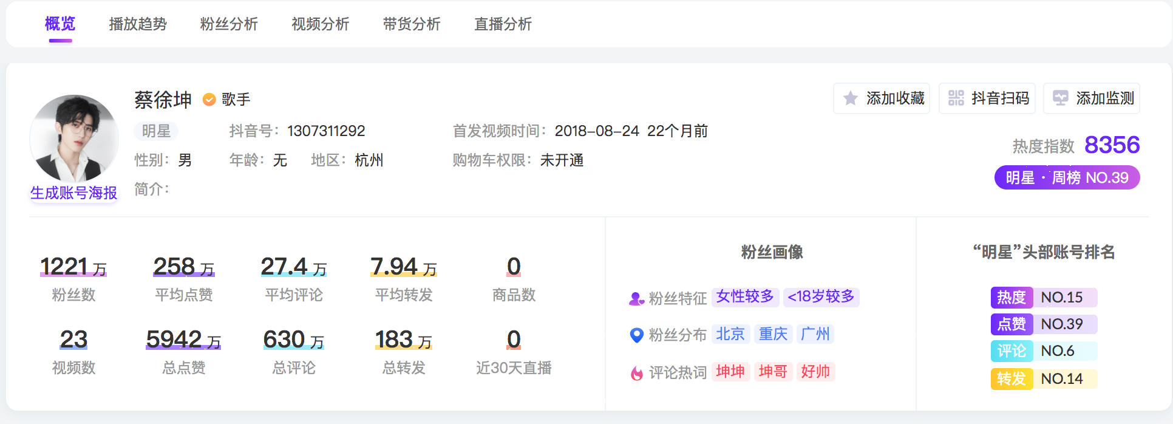Click the 评论 NO.6 ranking badge
1173x424 pixels.
(x=1044, y=350)
